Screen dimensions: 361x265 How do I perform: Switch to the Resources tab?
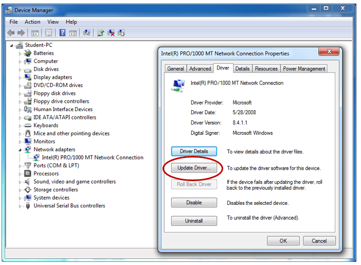tap(266, 68)
